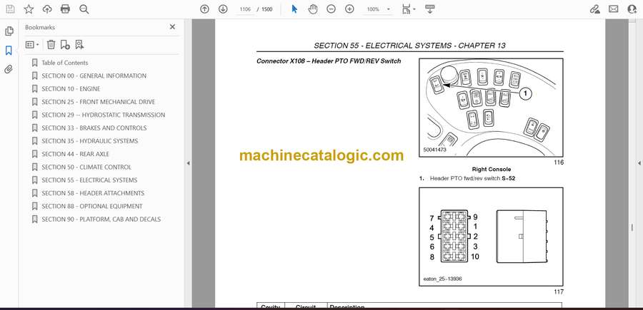Toggle the Bookmarks panel sidebar icon
The width and height of the screenshot is (643, 310).
click(9, 51)
